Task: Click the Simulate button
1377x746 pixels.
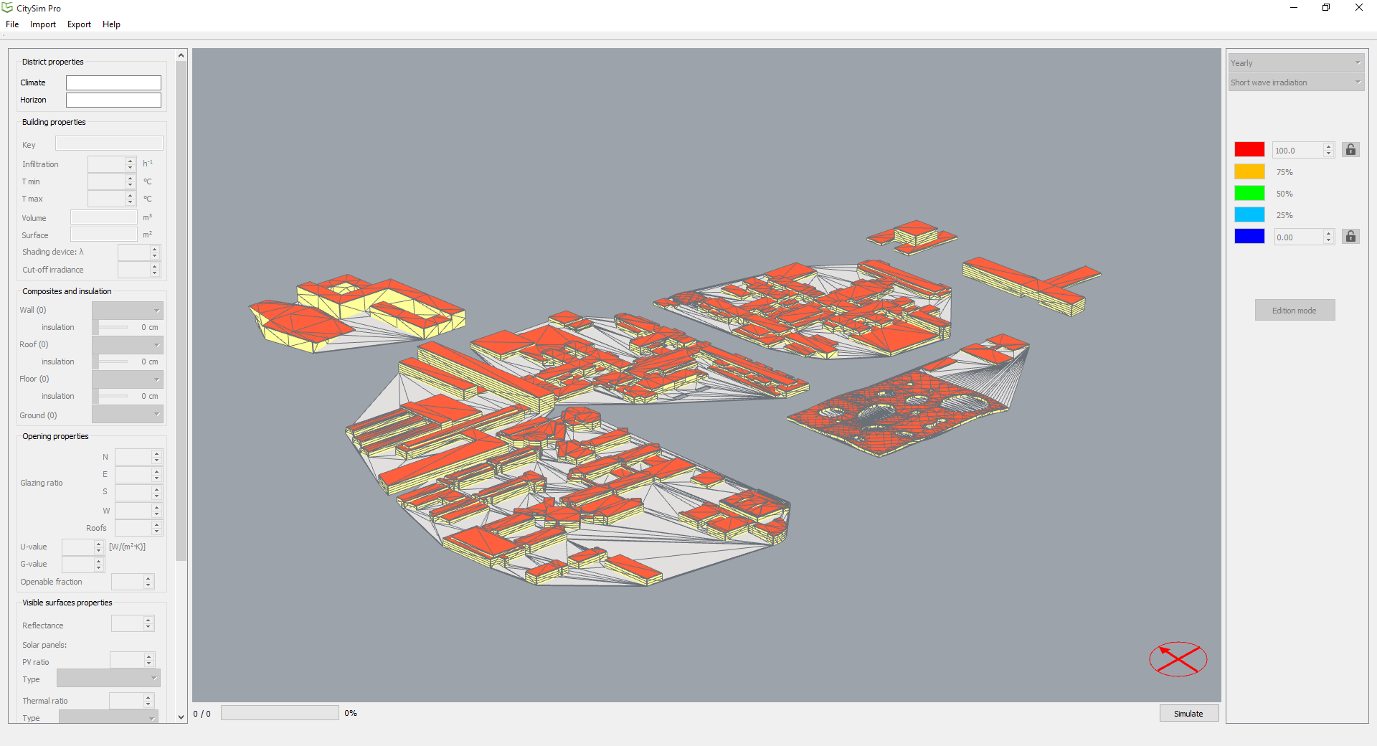Action: 1188,714
